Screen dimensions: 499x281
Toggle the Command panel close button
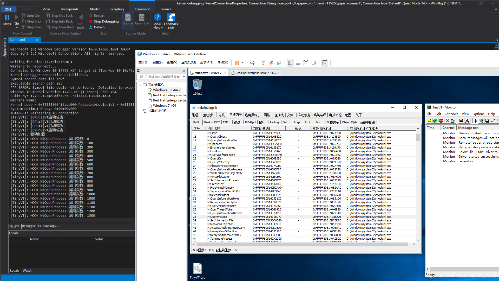tap(37, 40)
